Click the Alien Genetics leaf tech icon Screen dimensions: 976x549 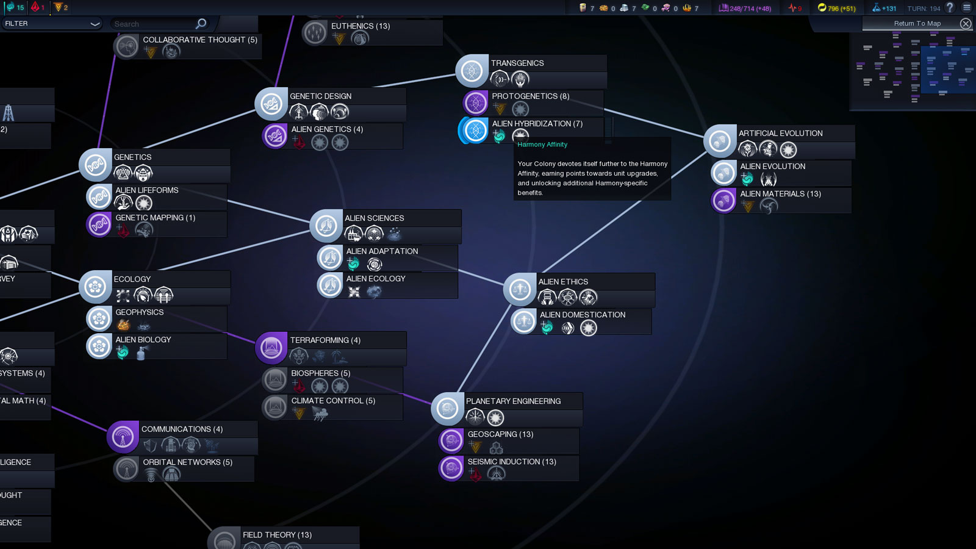tap(274, 136)
